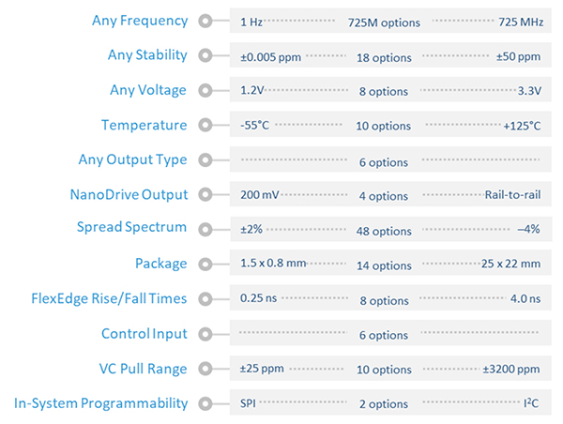Click the bullet icon for Any Voltage
Image resolution: width=563 pixels, height=424 pixels.
(x=205, y=91)
